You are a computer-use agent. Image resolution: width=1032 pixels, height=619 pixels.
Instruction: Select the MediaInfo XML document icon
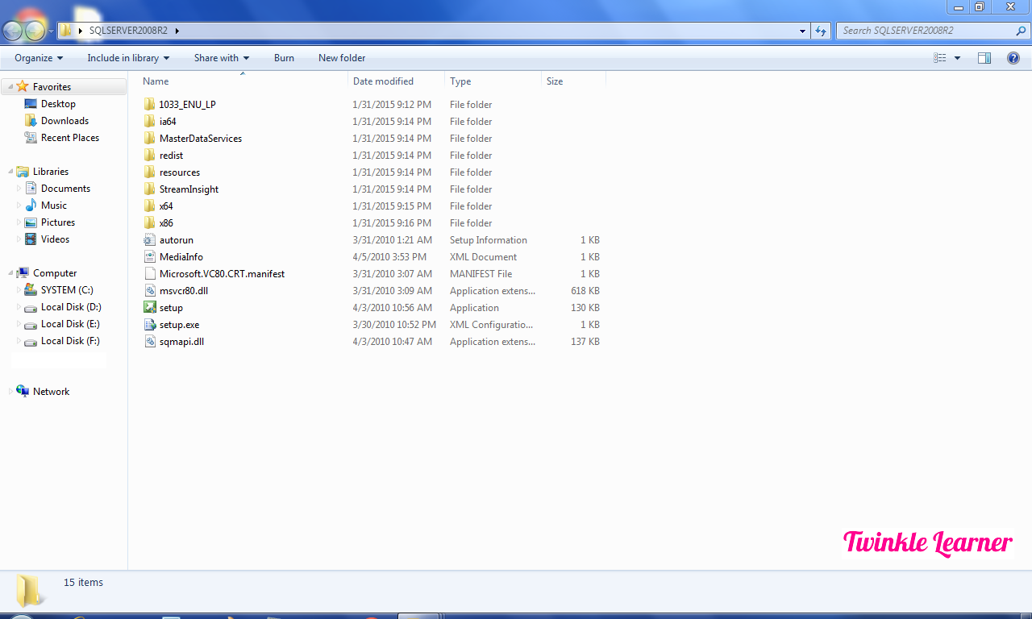(x=149, y=257)
